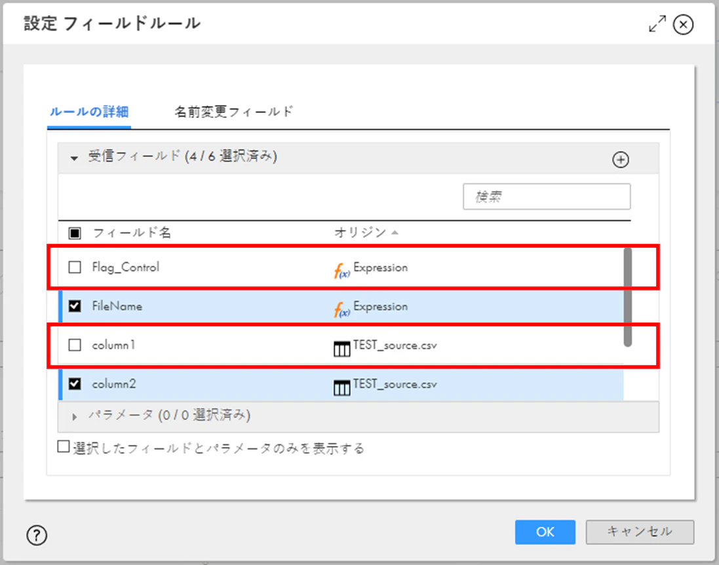Toggle the select-all fields header checkbox
This screenshot has height=565, width=719.
pyautogui.click(x=75, y=233)
